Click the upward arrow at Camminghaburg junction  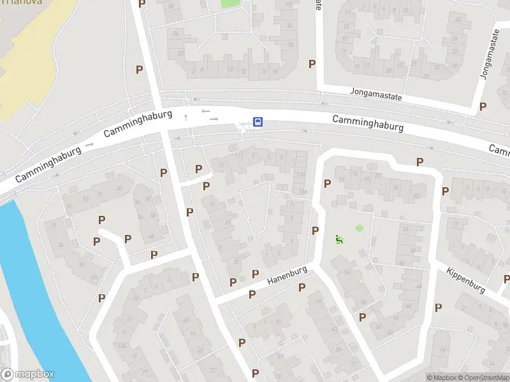186,118
